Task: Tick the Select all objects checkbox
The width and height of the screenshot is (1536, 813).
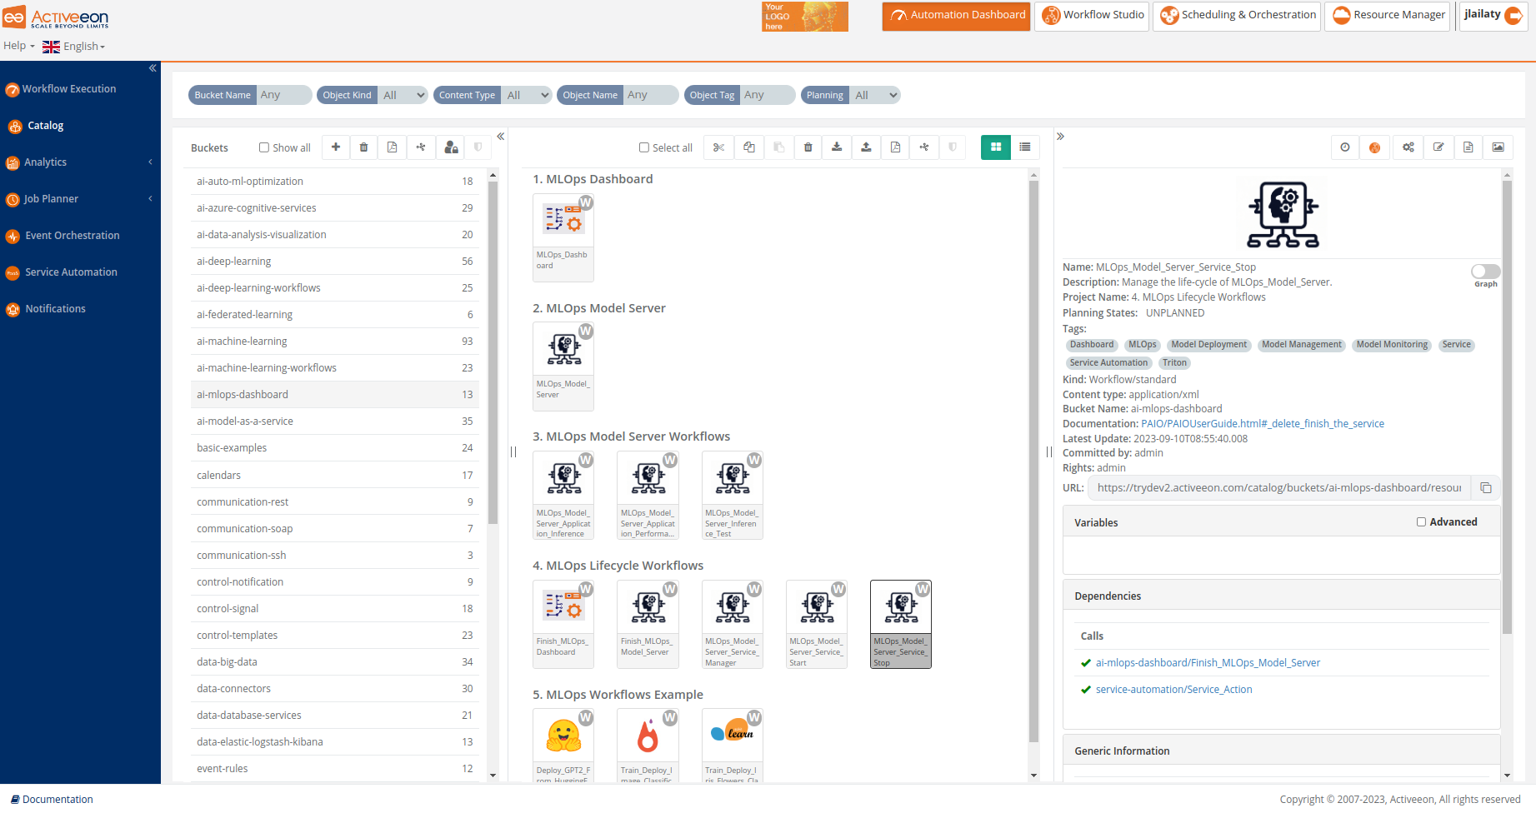Action: [x=644, y=147]
